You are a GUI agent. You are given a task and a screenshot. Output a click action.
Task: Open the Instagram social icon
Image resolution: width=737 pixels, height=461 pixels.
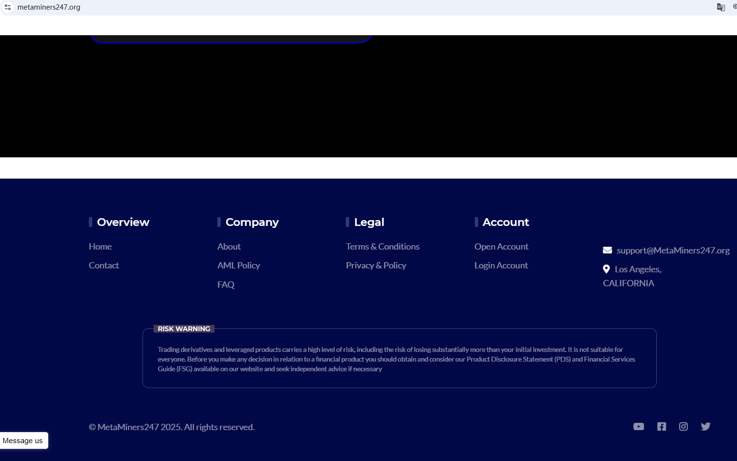(683, 426)
